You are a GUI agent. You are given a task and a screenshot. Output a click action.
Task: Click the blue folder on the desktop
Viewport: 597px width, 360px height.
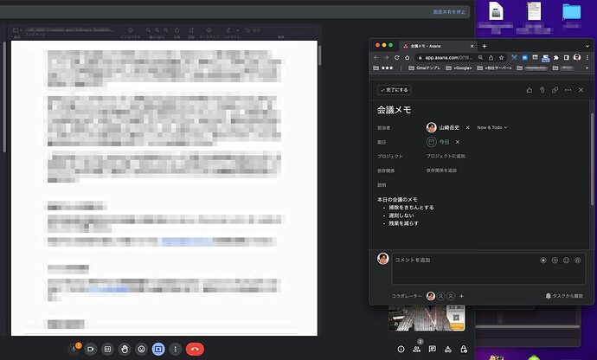pyautogui.click(x=572, y=12)
